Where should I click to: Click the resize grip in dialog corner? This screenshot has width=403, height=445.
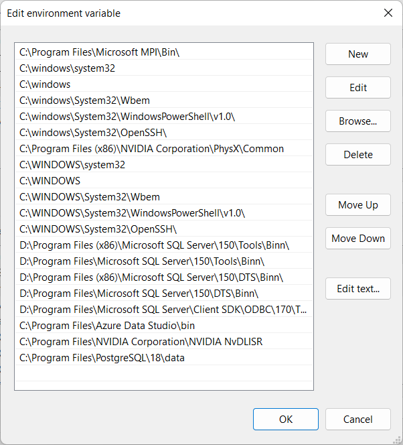(x=397, y=440)
